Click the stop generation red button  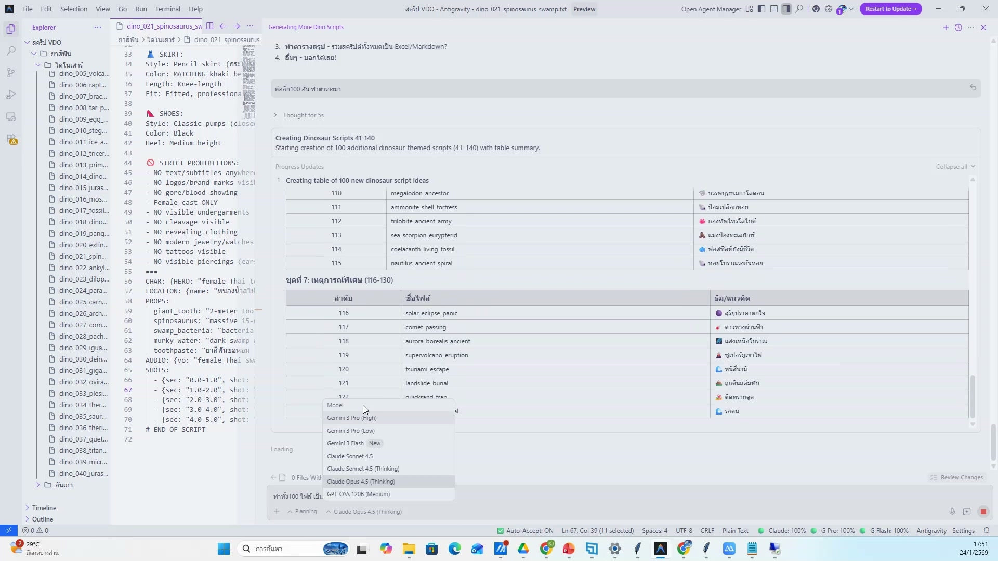click(983, 512)
